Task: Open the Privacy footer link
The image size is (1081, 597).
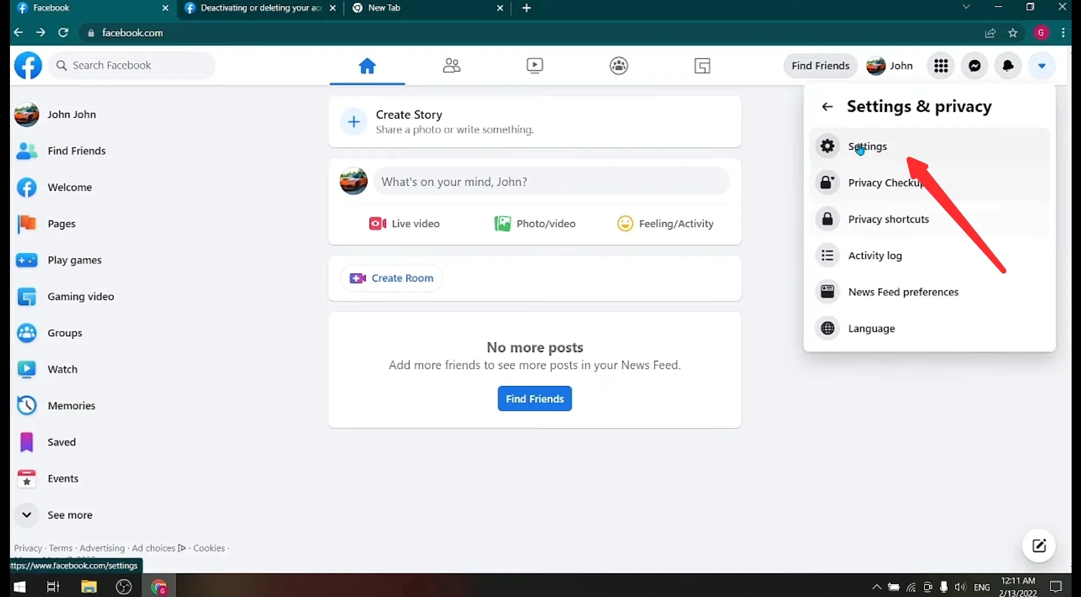Action: (x=28, y=548)
